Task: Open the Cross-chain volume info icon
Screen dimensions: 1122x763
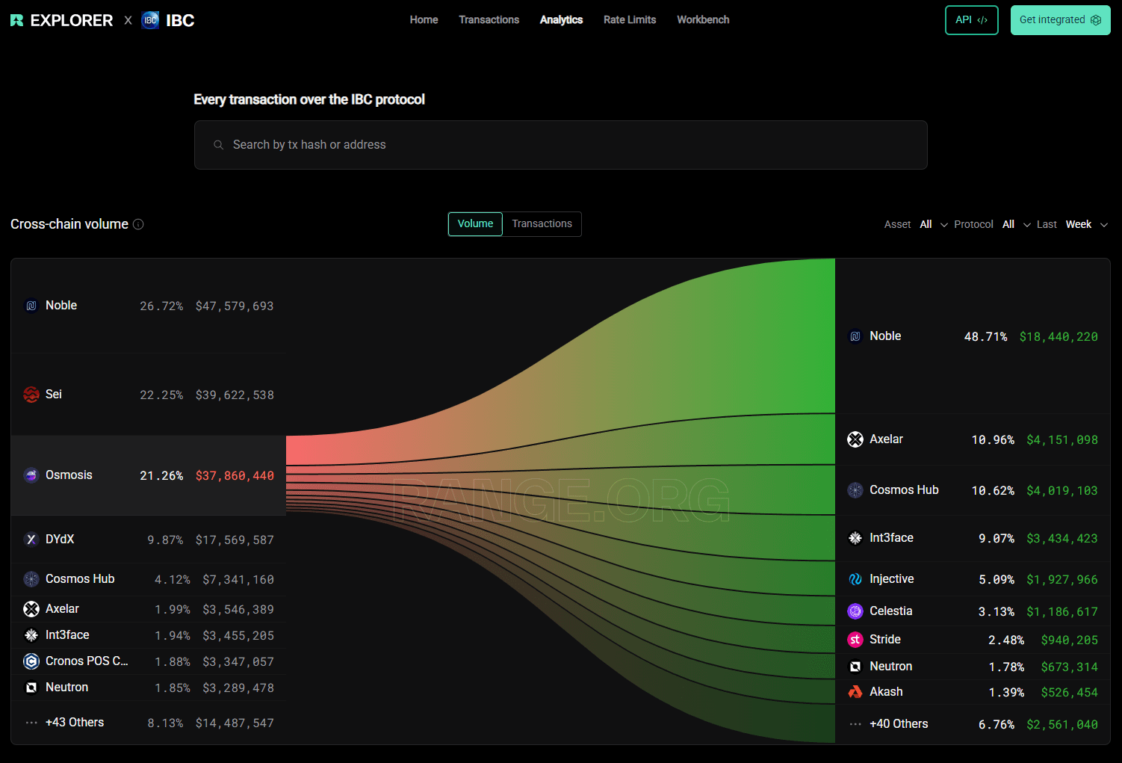Action: pos(138,224)
